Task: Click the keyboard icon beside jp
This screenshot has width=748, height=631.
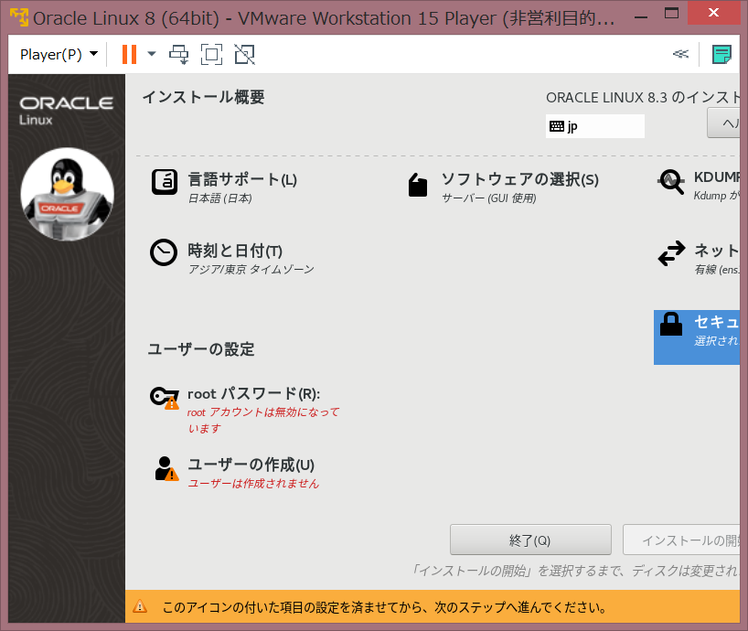Action: (x=557, y=126)
